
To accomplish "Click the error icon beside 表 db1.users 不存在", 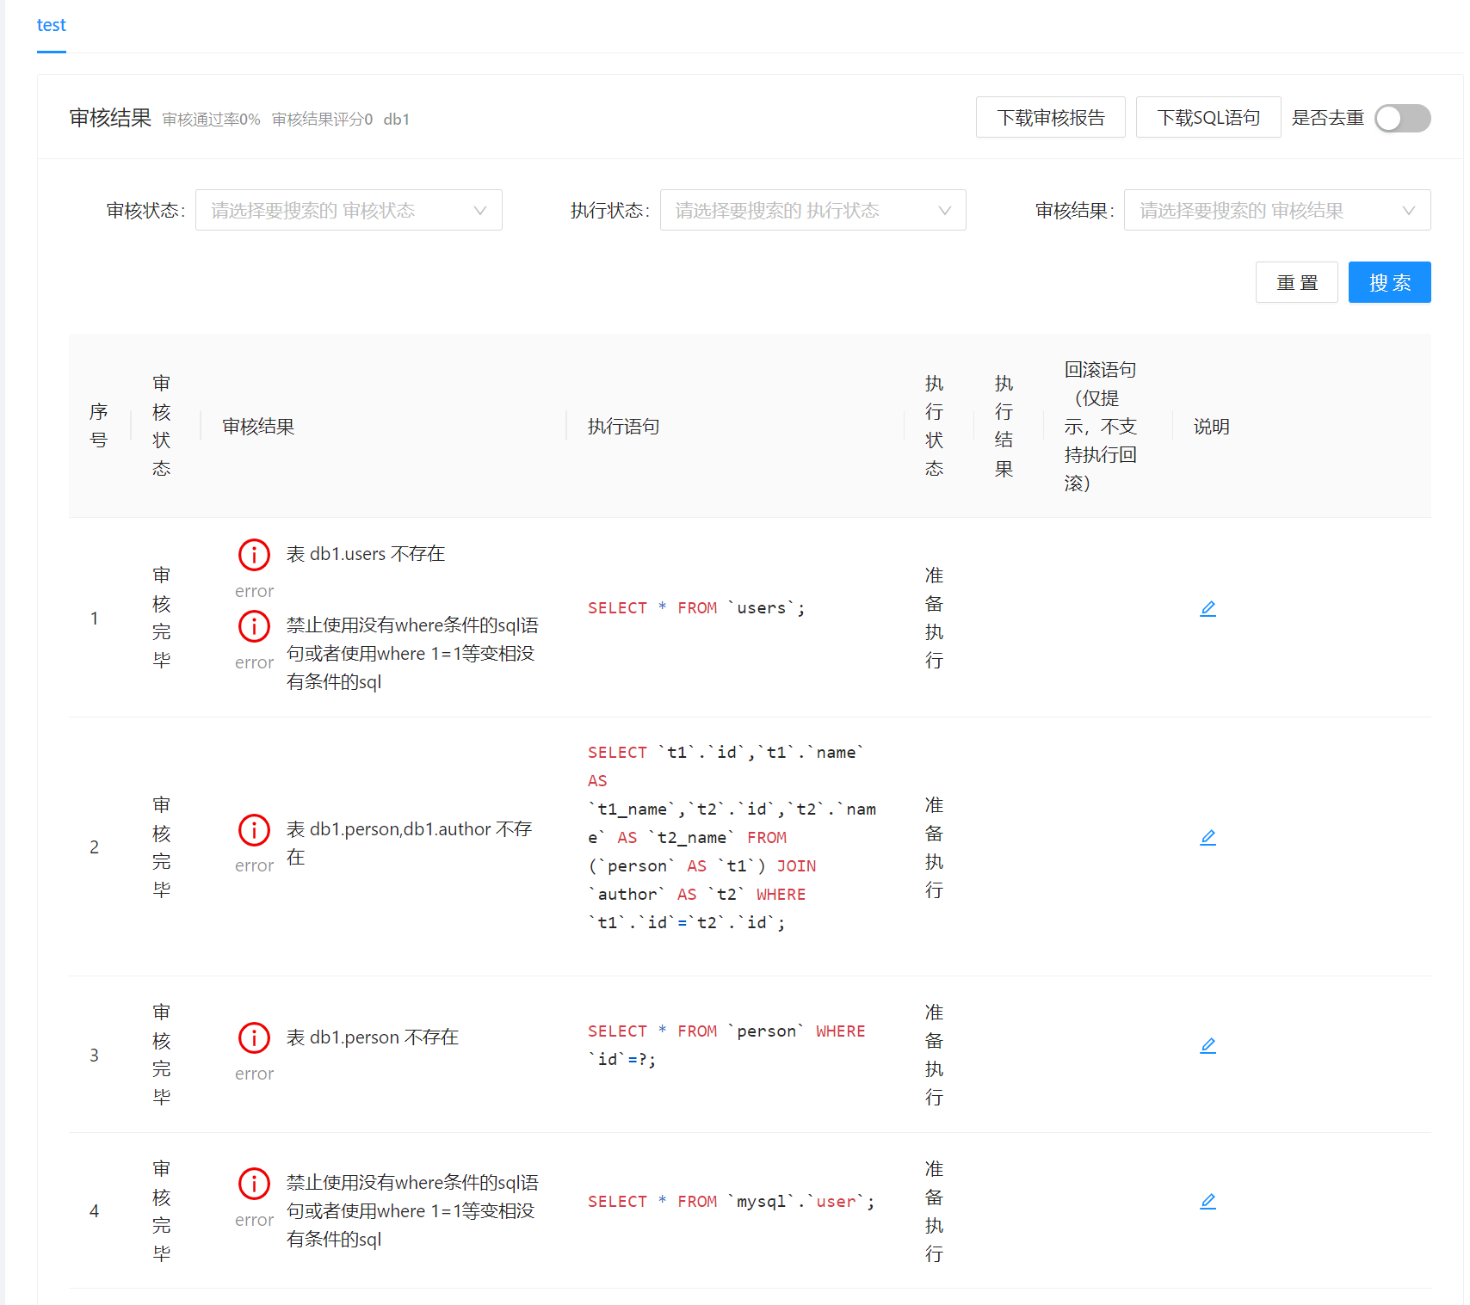I will coord(254,554).
